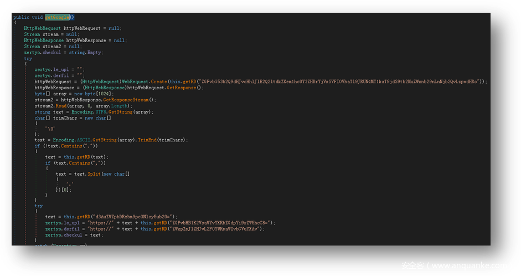The image size is (521, 276).
Task: Click the highlighted getGoogle method name
Action: tap(57, 17)
